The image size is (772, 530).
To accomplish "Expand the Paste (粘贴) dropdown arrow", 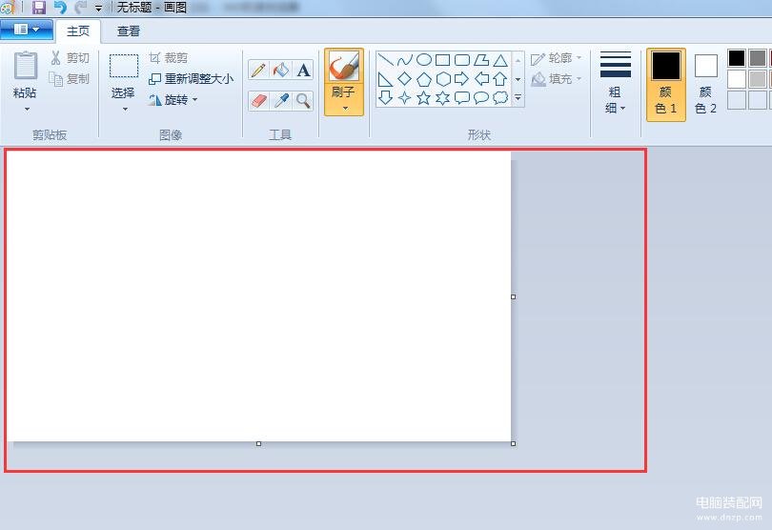I will pyautogui.click(x=27, y=109).
